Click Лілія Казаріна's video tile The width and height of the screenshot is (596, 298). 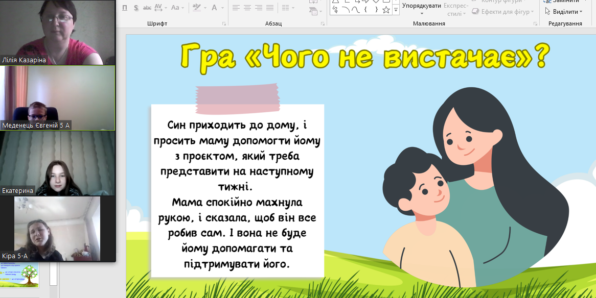point(57,32)
